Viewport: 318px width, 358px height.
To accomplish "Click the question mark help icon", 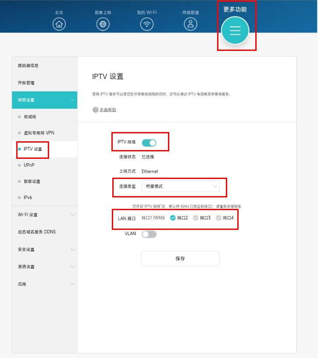I will (x=95, y=110).
